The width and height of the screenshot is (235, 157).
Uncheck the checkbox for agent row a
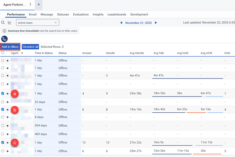pos(3,94)
